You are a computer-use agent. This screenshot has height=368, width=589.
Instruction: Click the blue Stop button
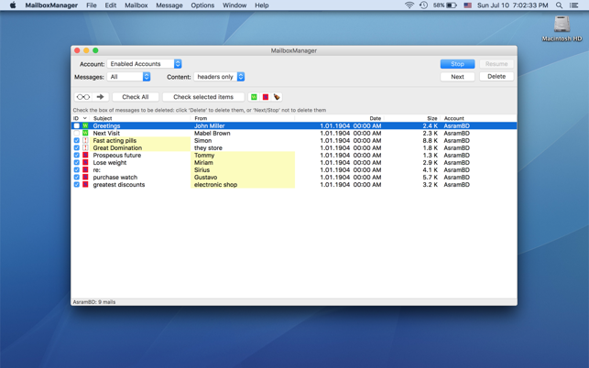(457, 64)
